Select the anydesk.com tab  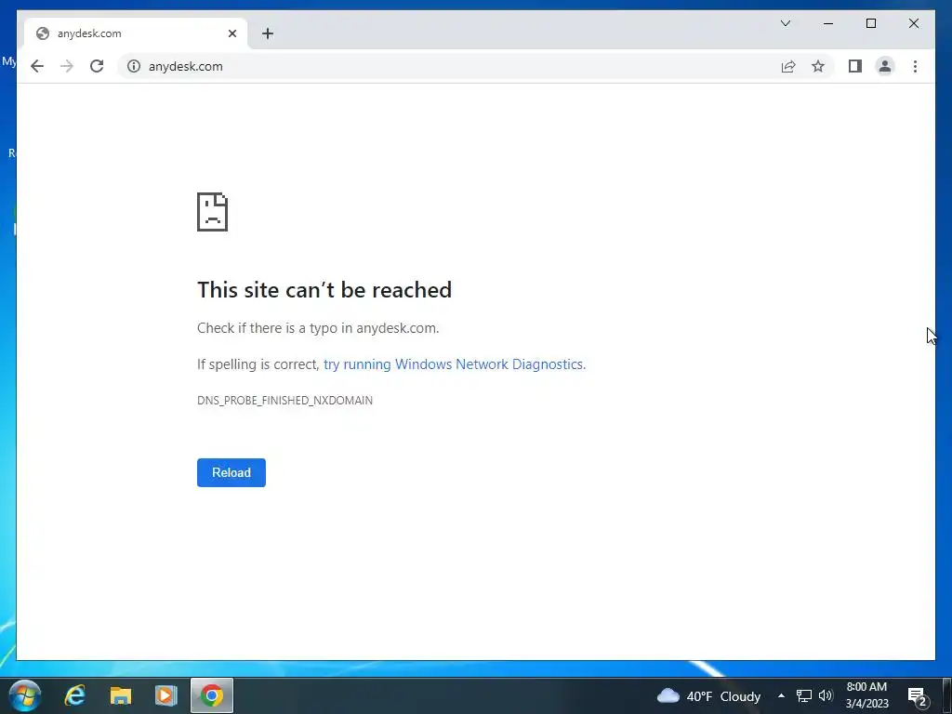(x=136, y=33)
